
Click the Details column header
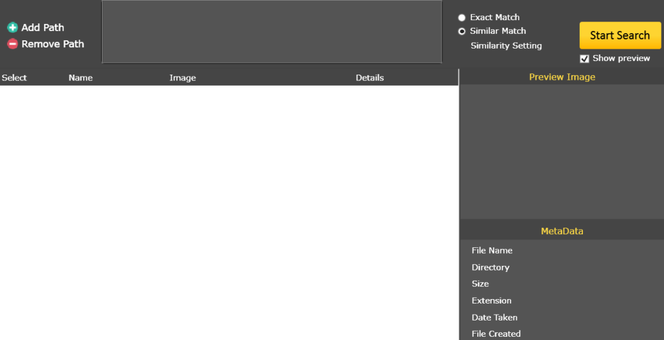(370, 78)
